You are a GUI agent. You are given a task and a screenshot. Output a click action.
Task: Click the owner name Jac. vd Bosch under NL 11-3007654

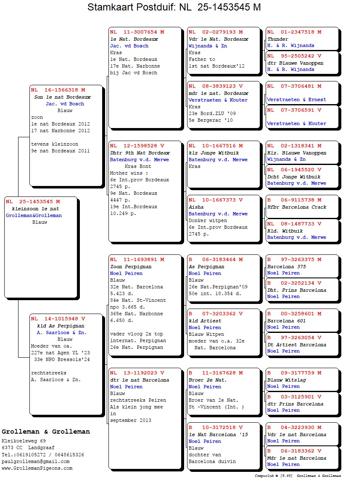[129, 46]
